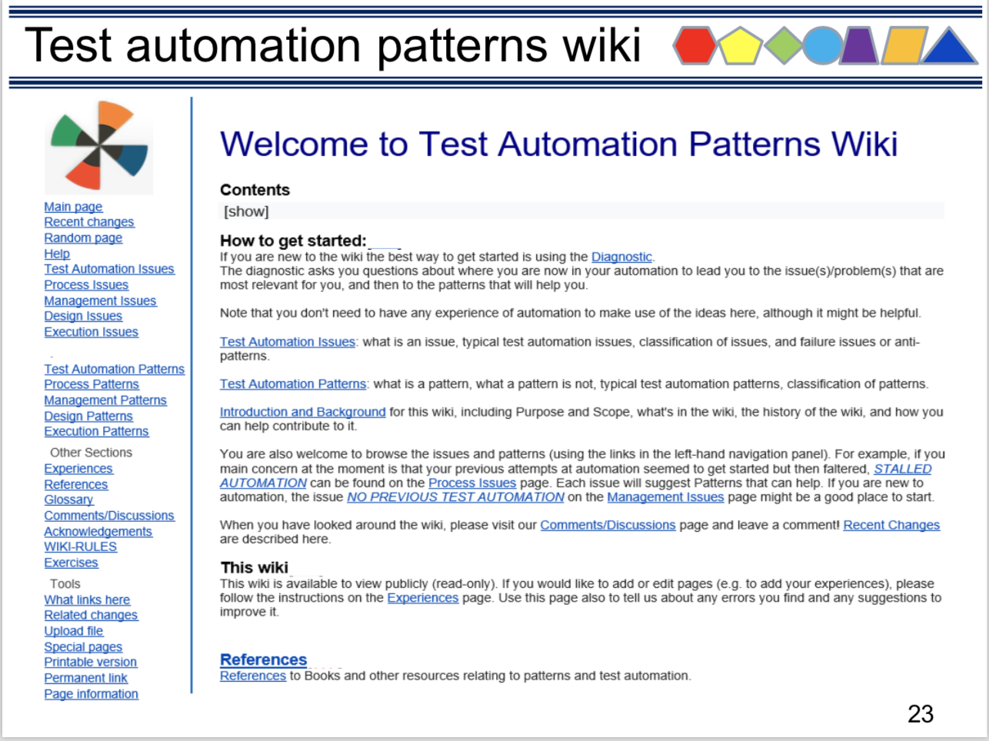Open Test Automation Issues body link

click(288, 342)
